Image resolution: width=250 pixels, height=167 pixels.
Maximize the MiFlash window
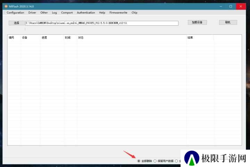pos(231,6)
